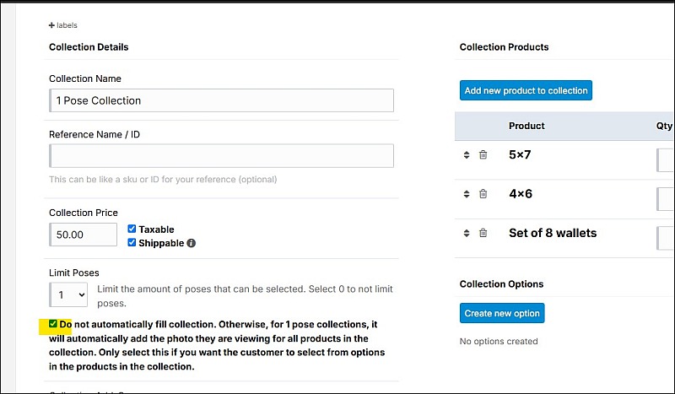Delete the Set of 8 wallets product
The height and width of the screenshot is (394, 675).
click(483, 233)
